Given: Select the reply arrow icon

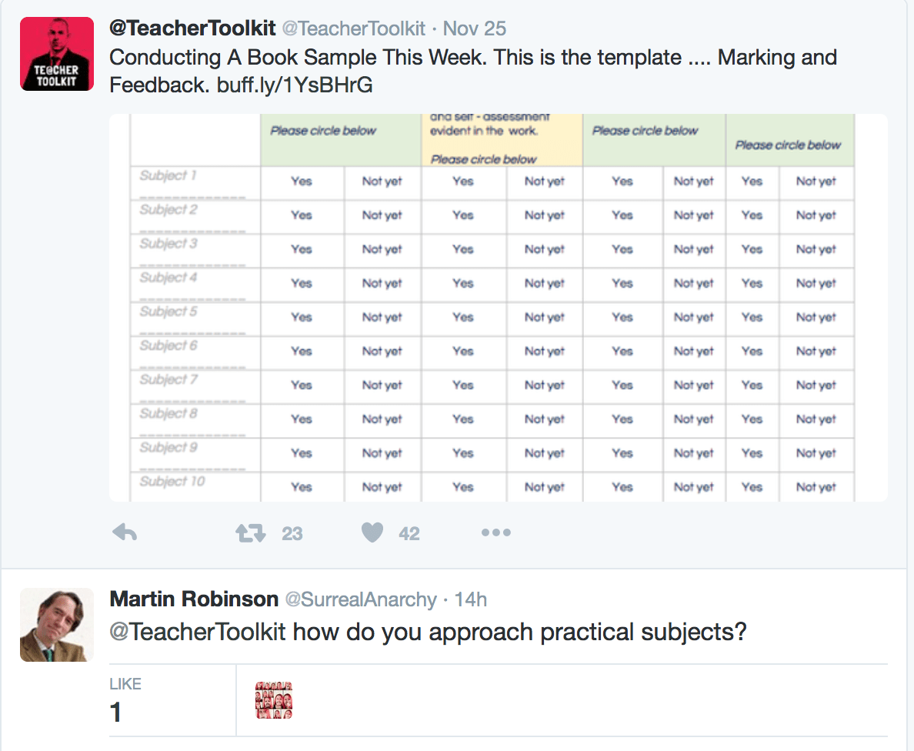Looking at the screenshot, I should tap(123, 532).
